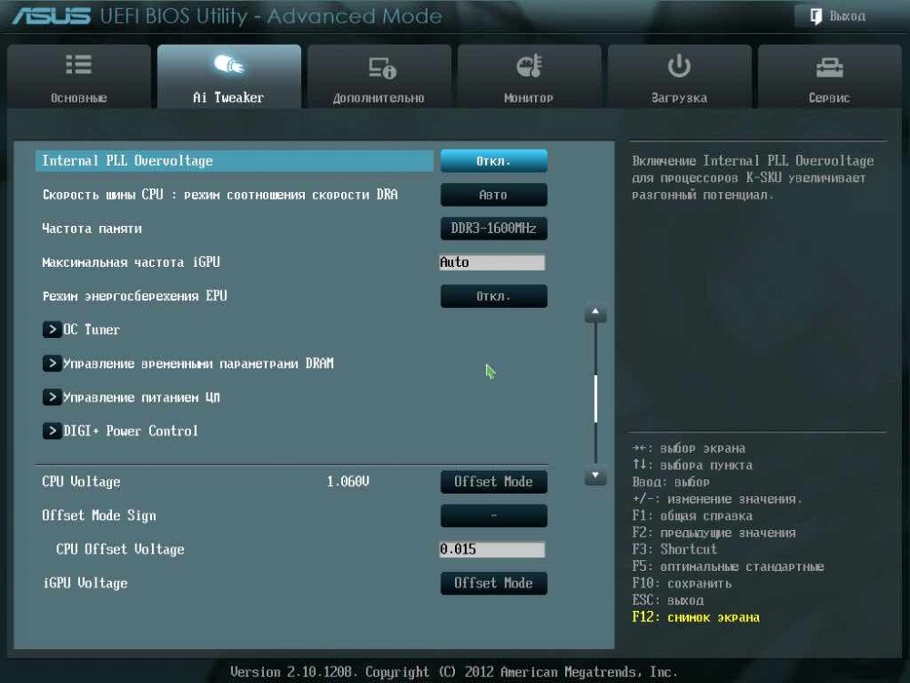Viewport: 910px width, 683px height.
Task: Select the Internal PLL Overvoltage row label
Action: coord(127,161)
